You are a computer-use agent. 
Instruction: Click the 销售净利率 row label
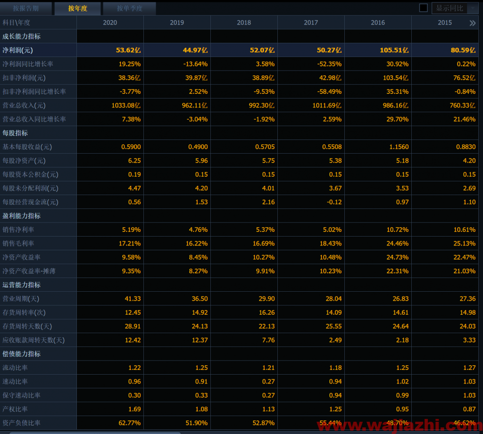(18, 229)
